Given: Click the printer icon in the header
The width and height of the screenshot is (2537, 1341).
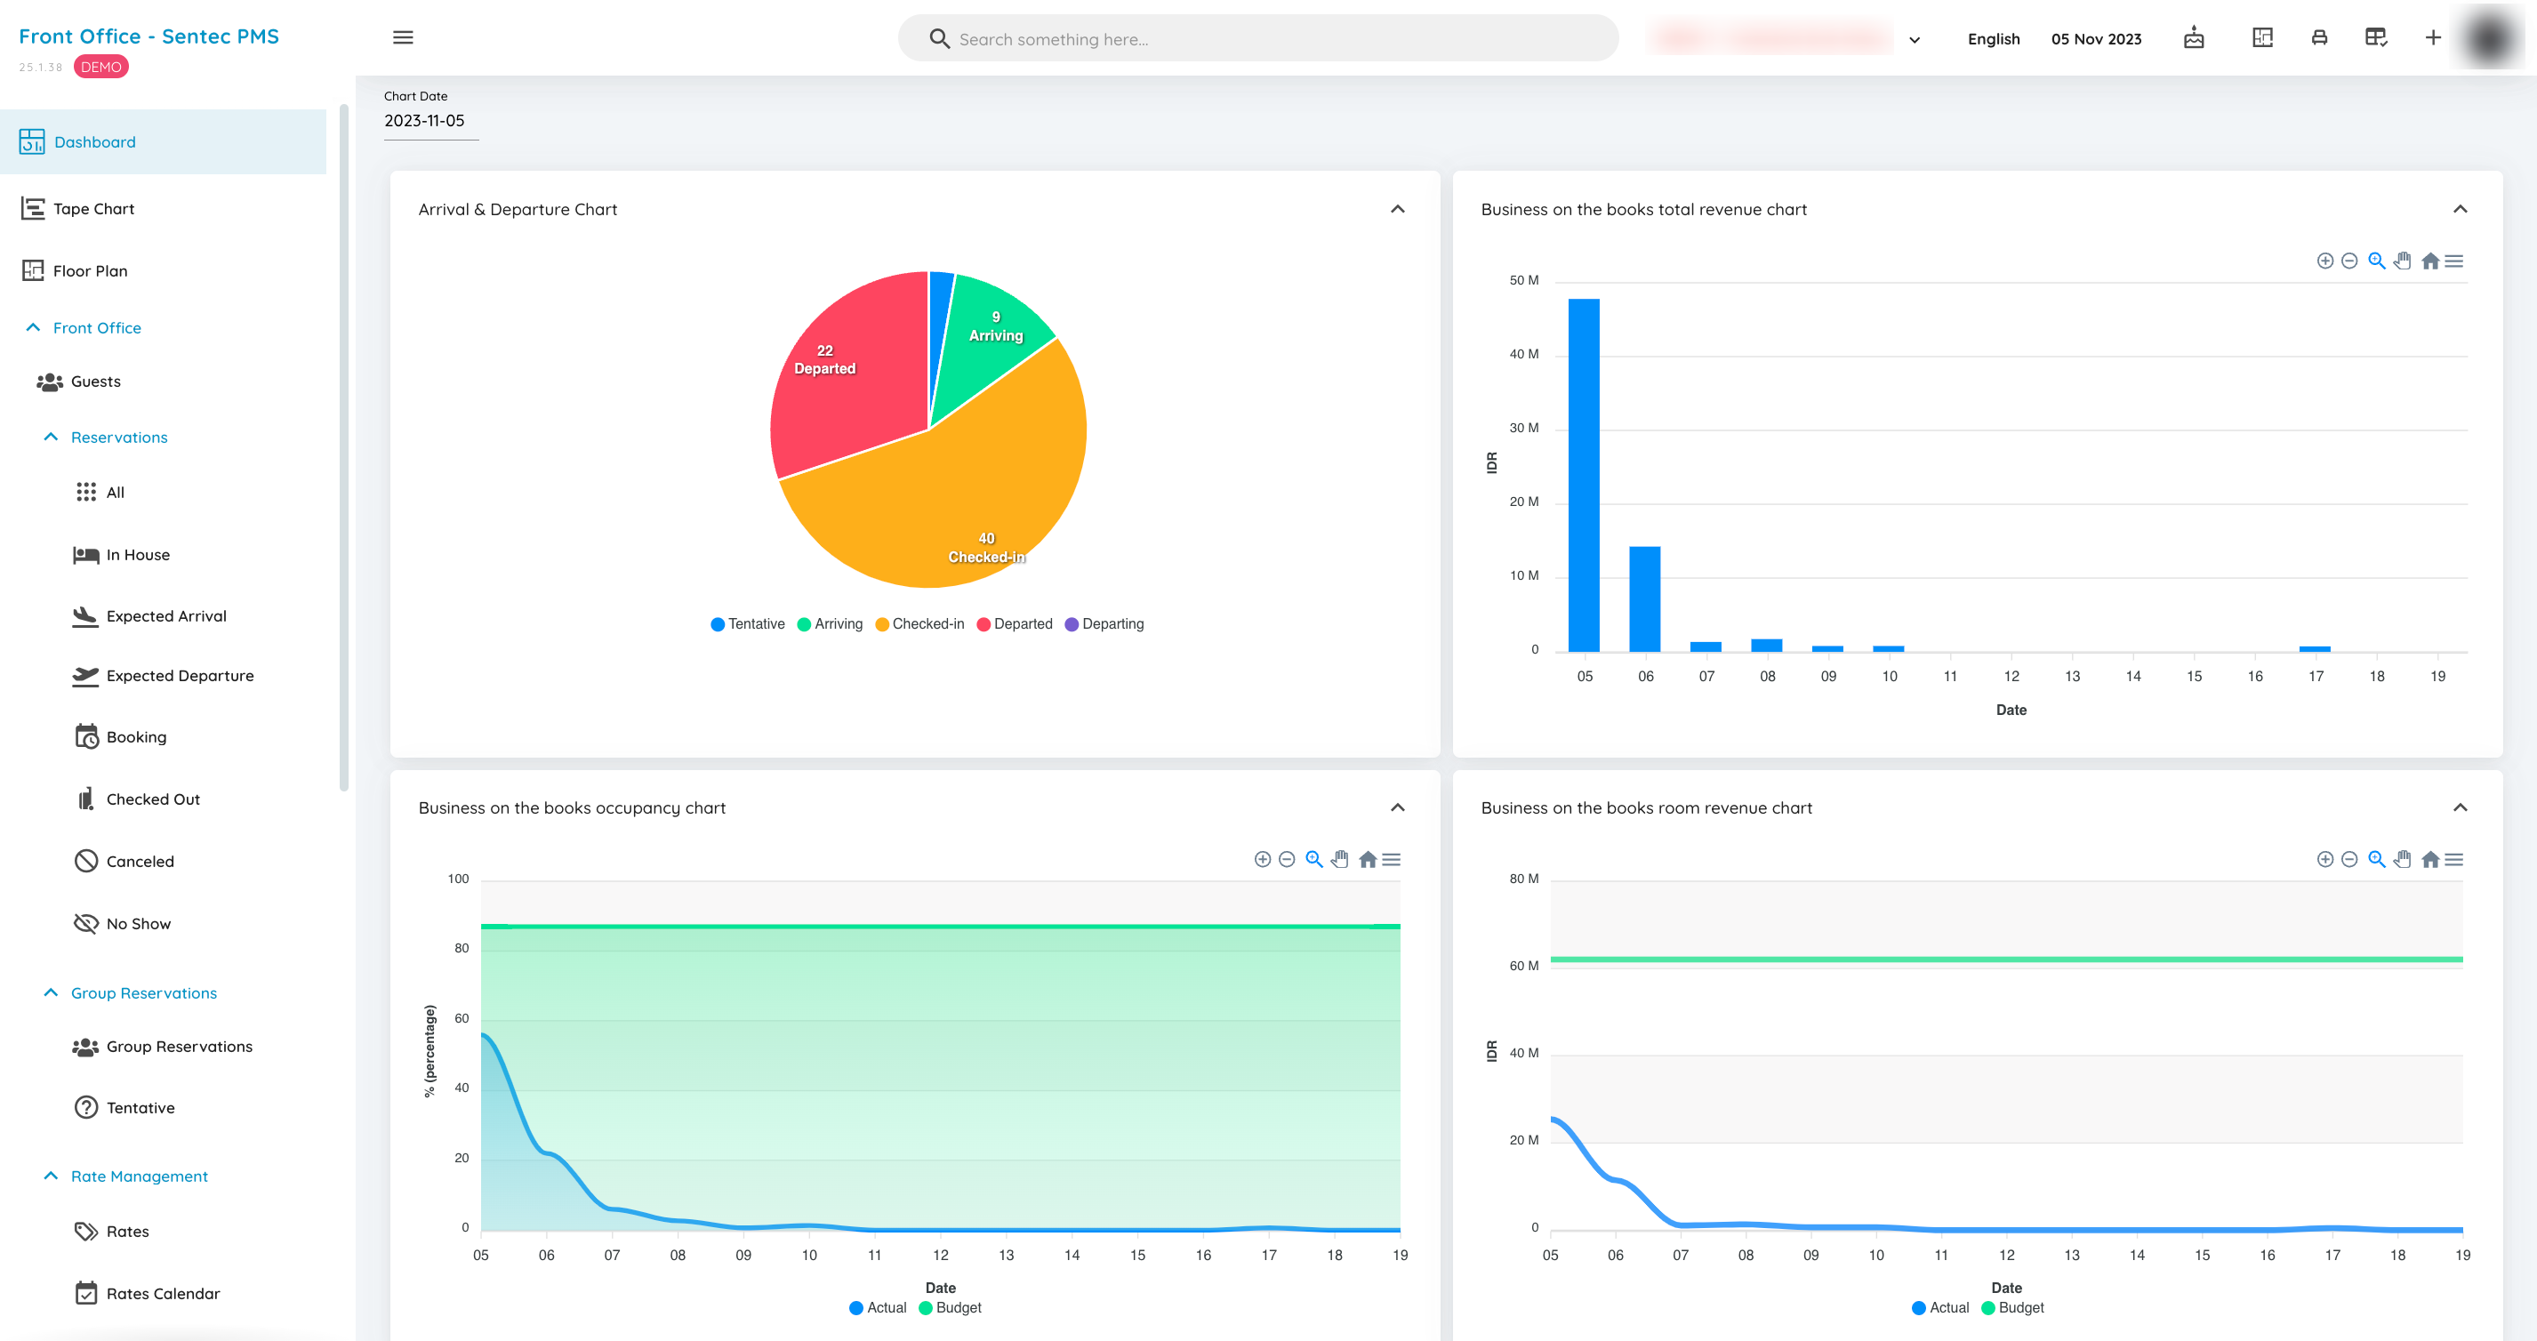Looking at the screenshot, I should tap(2319, 37).
